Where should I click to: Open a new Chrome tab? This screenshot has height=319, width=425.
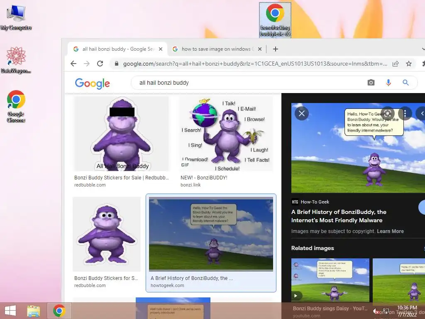coord(276,49)
